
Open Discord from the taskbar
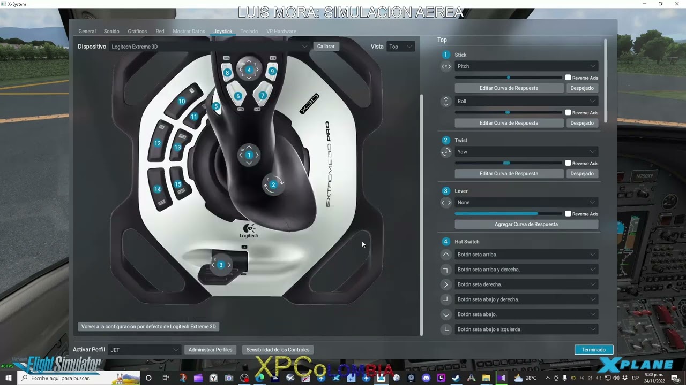pos(427,378)
